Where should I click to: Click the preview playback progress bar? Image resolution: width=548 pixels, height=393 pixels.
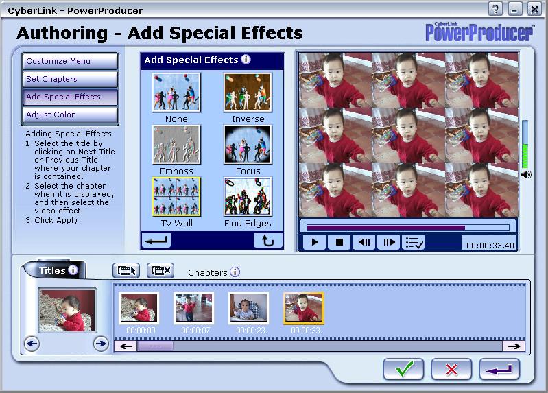click(x=407, y=228)
